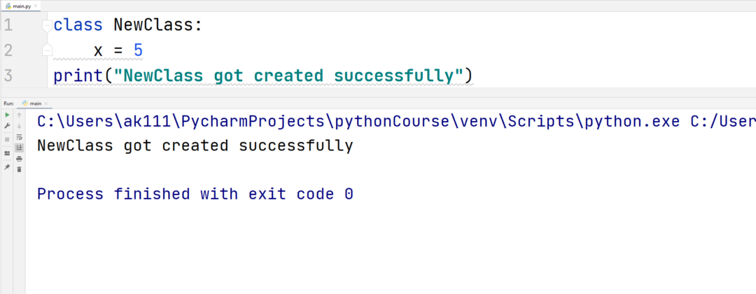Click the Up the Stack Trace arrow
The image size is (756, 294).
[19, 114]
